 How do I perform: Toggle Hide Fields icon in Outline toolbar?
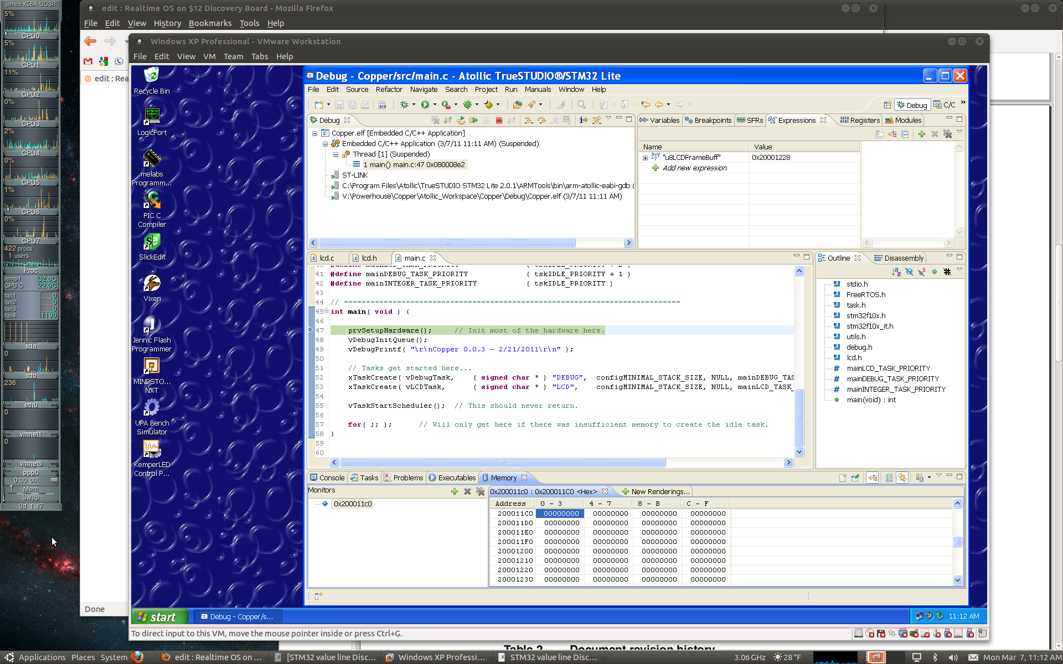click(x=909, y=272)
